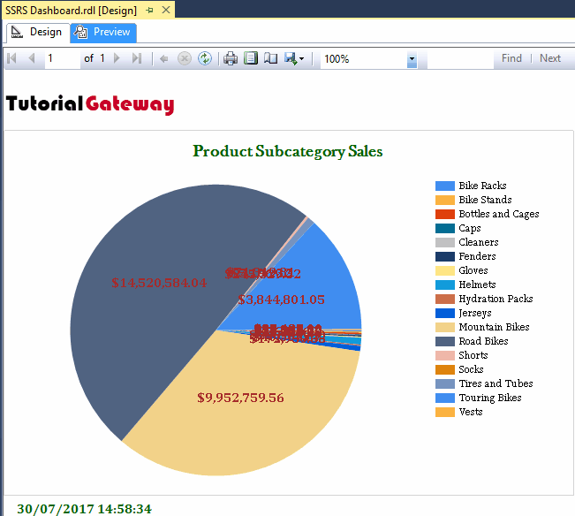
Task: Click the Next search link
Action: pos(550,58)
